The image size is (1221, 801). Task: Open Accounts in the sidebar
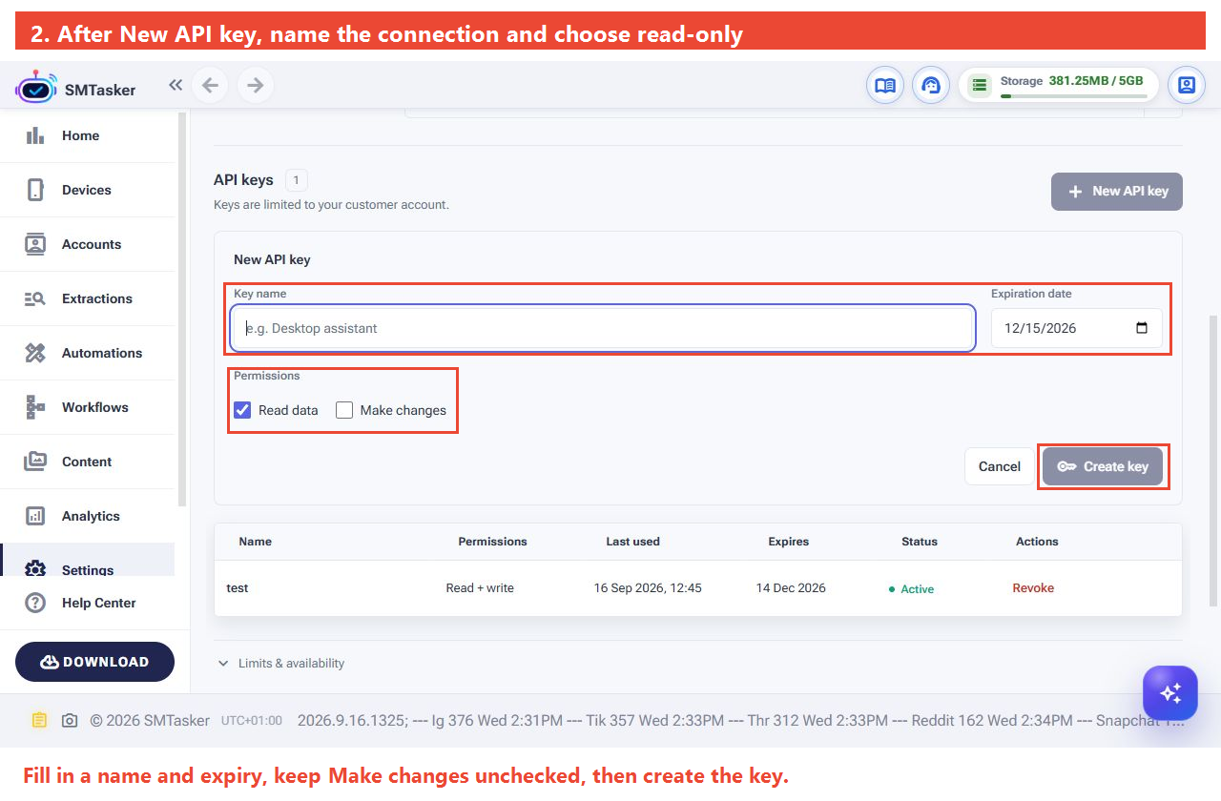coord(88,244)
